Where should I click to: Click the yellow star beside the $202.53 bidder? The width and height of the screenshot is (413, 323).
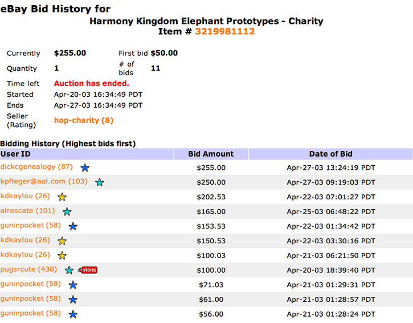pos(62,197)
